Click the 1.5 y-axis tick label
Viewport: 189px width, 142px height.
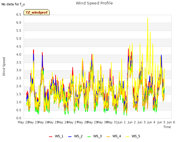point(19,94)
